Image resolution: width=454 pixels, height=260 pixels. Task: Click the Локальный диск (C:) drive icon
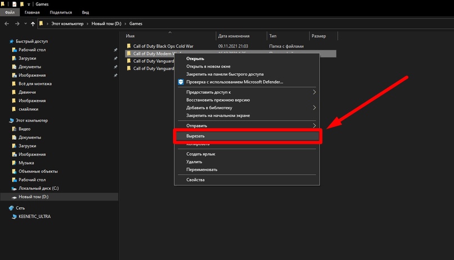(14, 188)
